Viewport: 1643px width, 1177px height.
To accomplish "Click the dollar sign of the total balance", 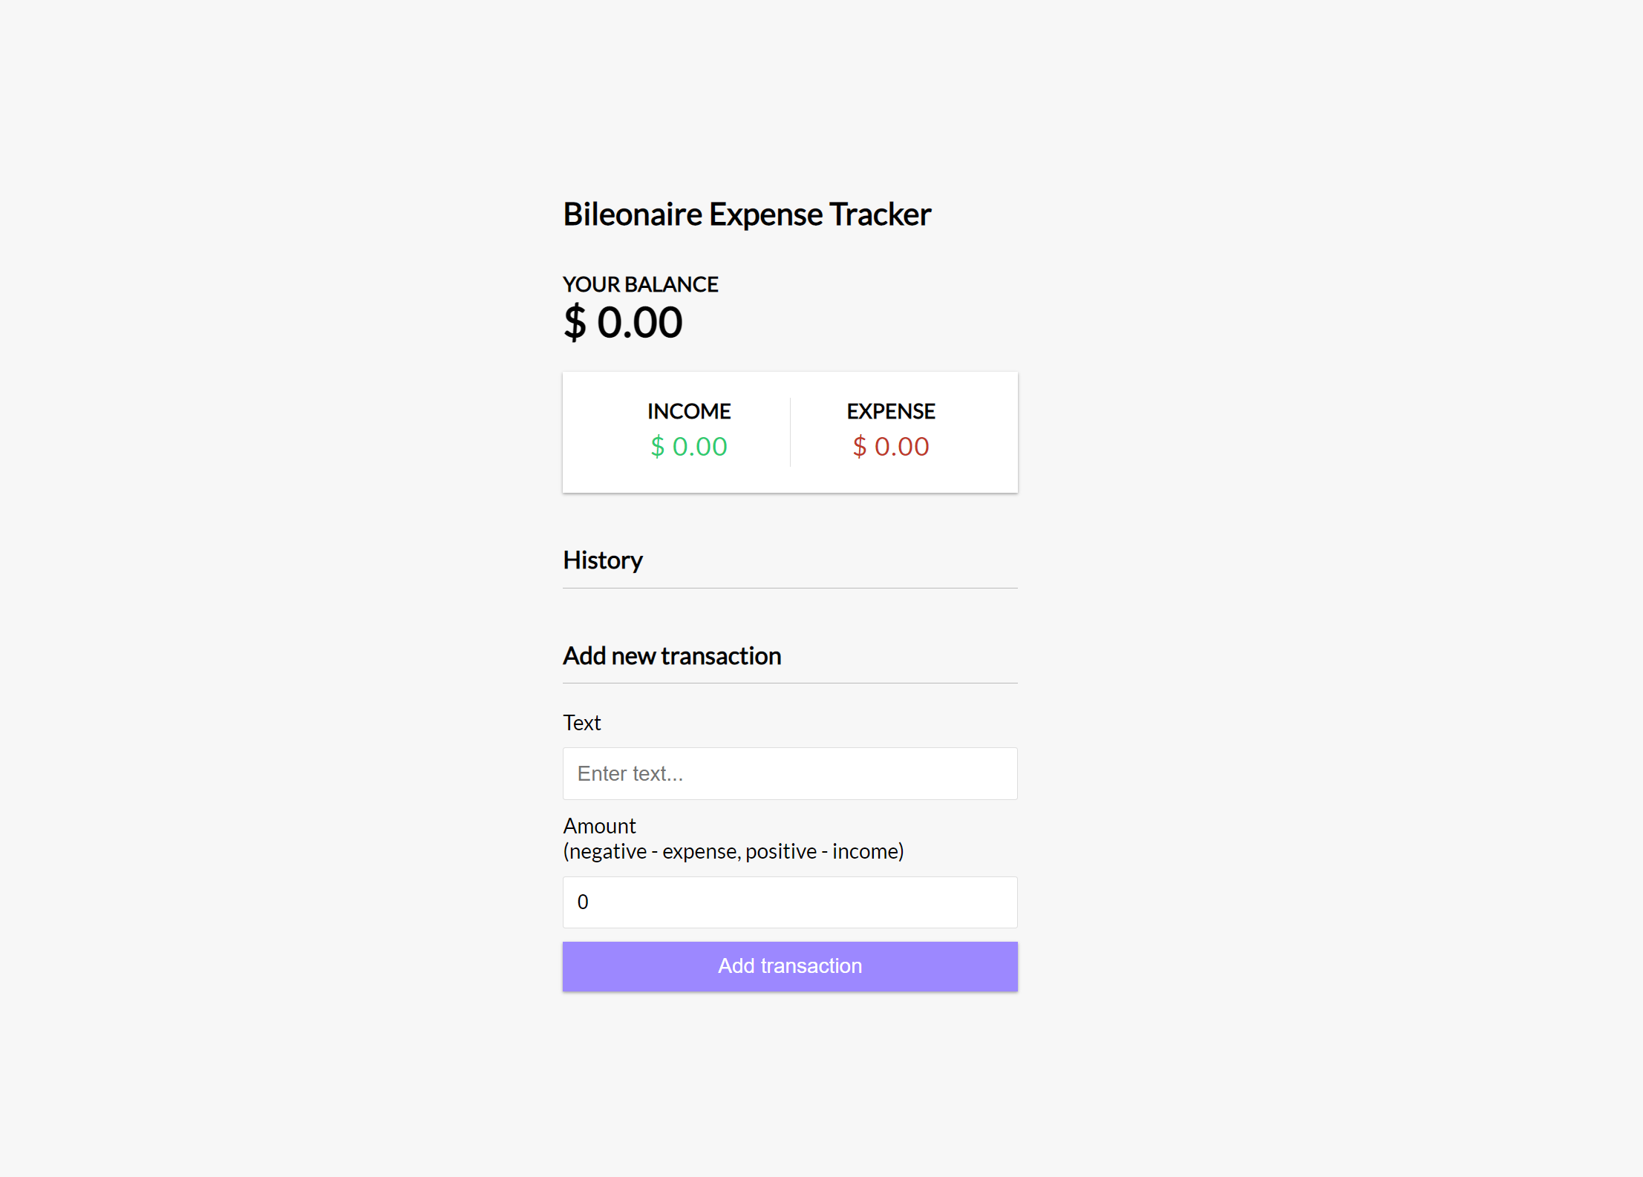I will (575, 323).
